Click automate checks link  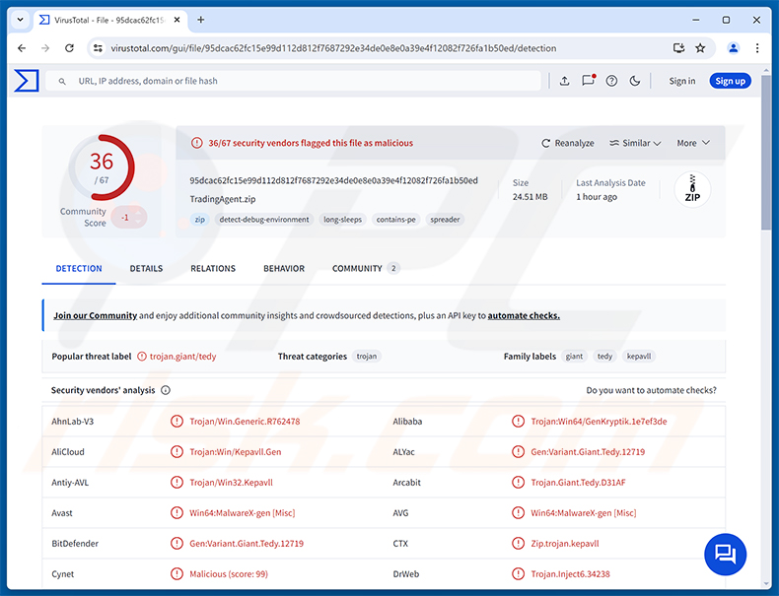(x=524, y=315)
